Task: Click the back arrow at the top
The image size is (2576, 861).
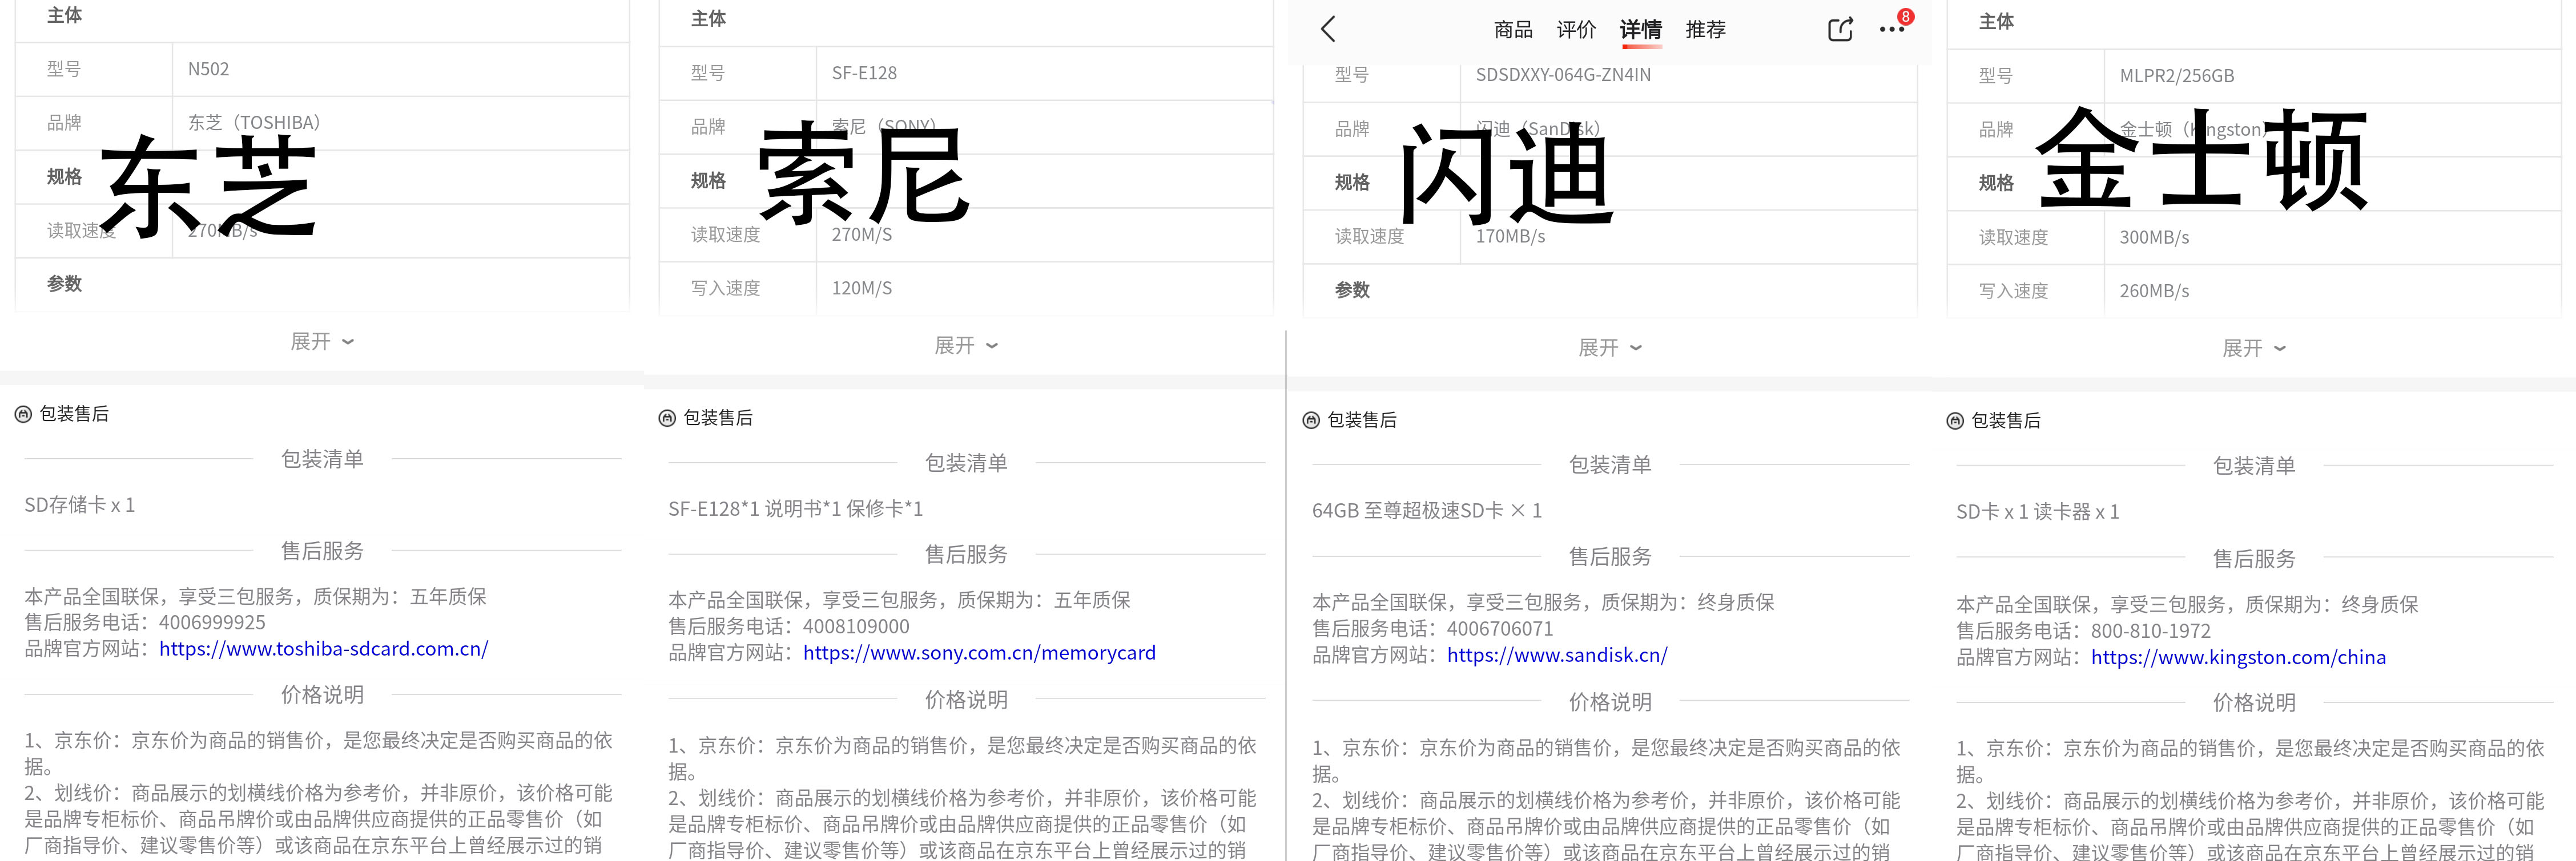Action: 1327,30
